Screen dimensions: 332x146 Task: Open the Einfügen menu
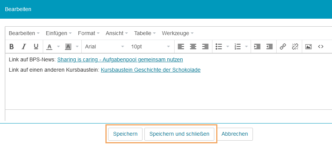pos(59,33)
